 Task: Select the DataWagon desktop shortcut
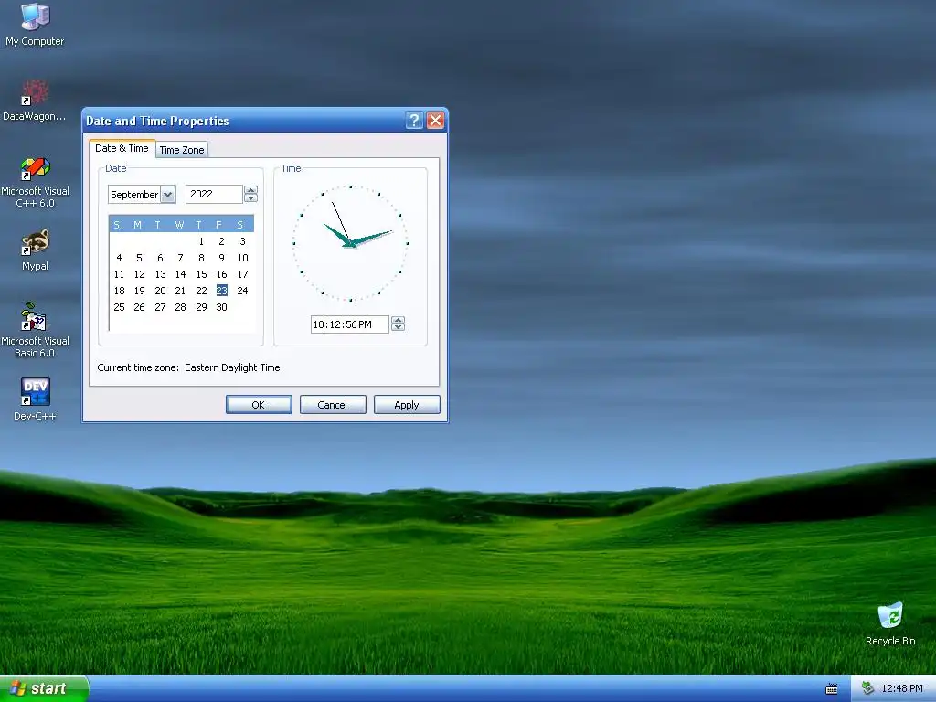(x=35, y=101)
